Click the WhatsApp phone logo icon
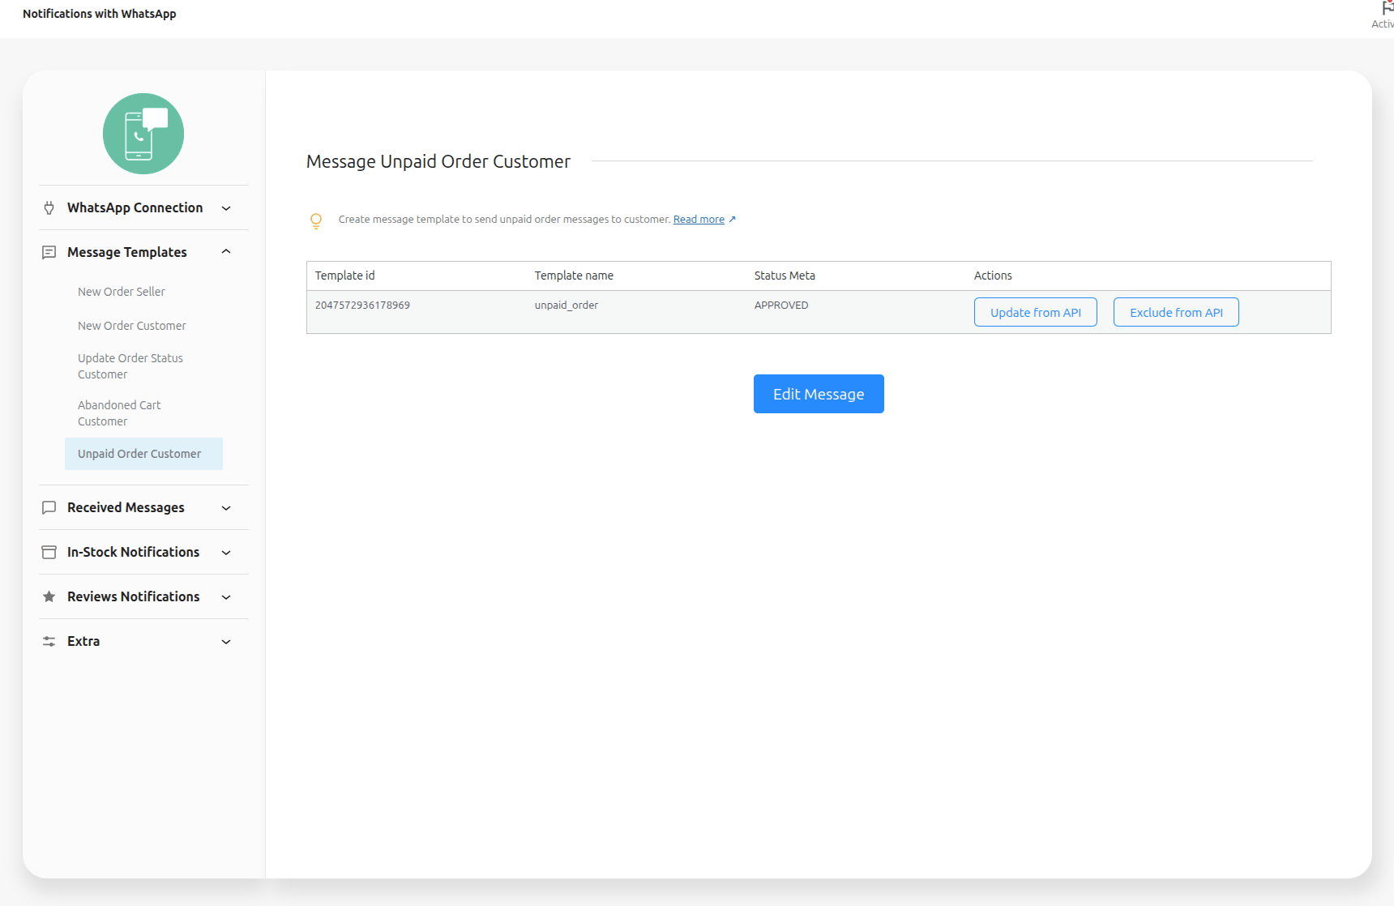The width and height of the screenshot is (1394, 906). pyautogui.click(x=143, y=134)
